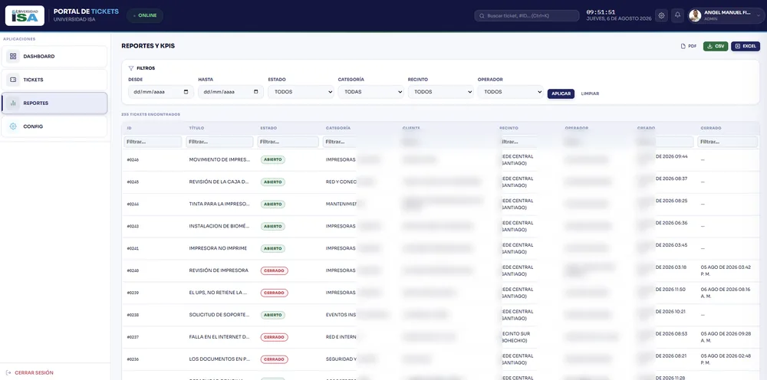Click the user avatar photo

695,15
